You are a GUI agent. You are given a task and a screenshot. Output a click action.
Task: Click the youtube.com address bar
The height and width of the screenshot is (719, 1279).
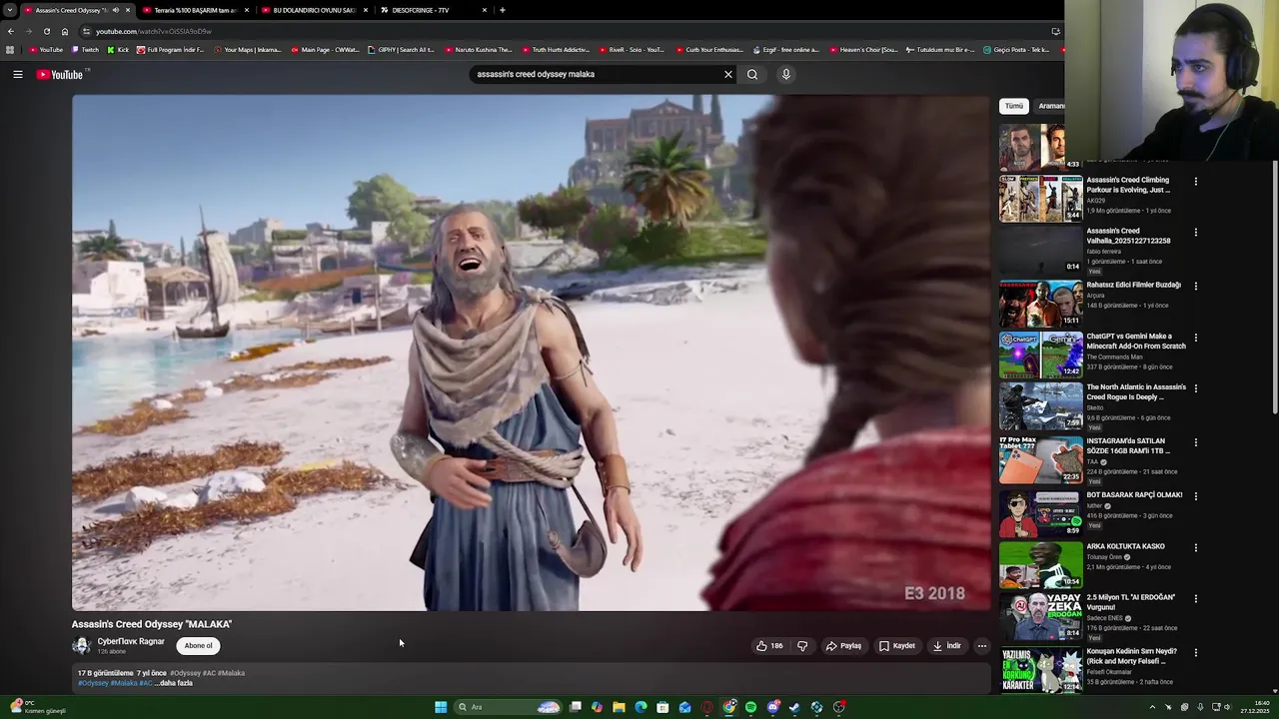pos(560,31)
